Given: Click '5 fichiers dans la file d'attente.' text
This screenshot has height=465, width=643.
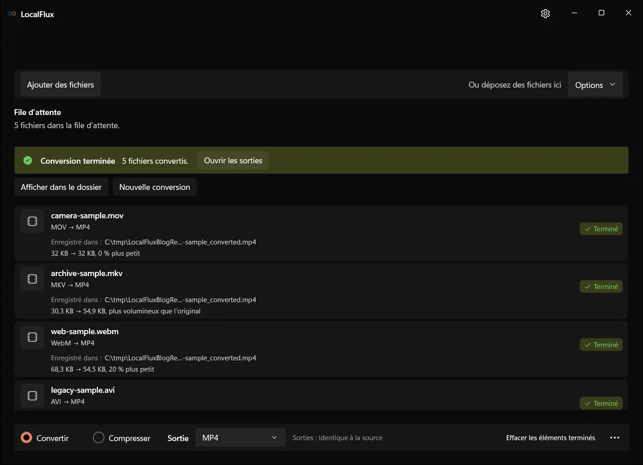Looking at the screenshot, I should click(67, 126).
